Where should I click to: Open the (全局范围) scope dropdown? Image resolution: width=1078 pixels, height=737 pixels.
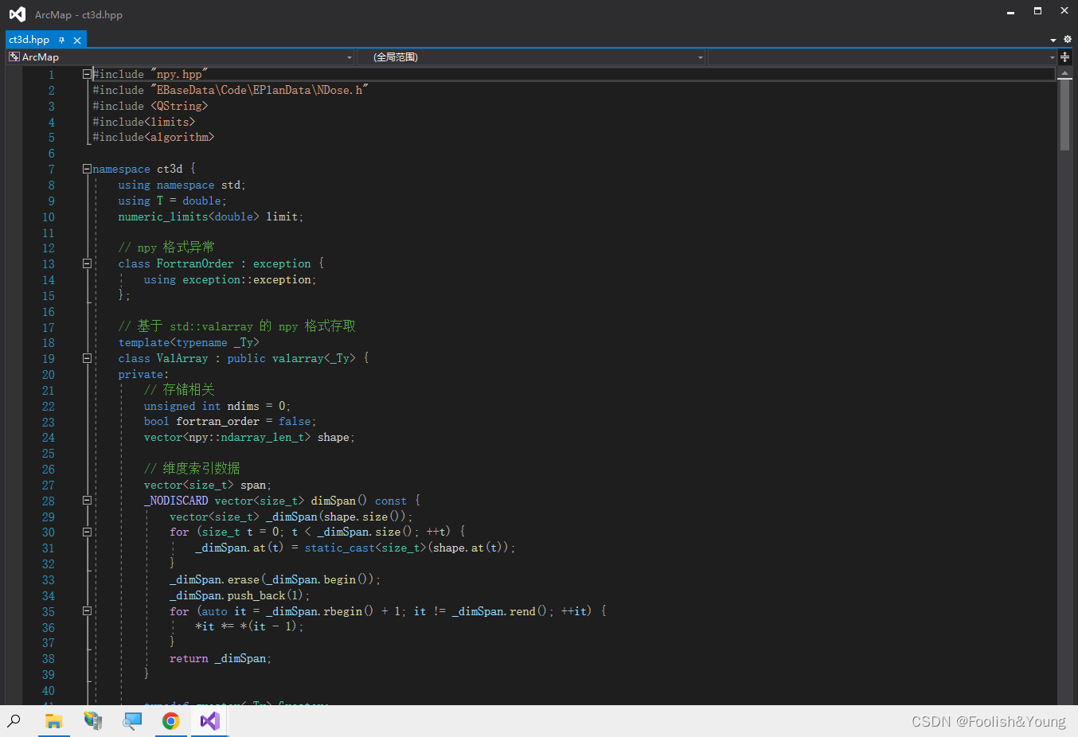pyautogui.click(x=699, y=57)
